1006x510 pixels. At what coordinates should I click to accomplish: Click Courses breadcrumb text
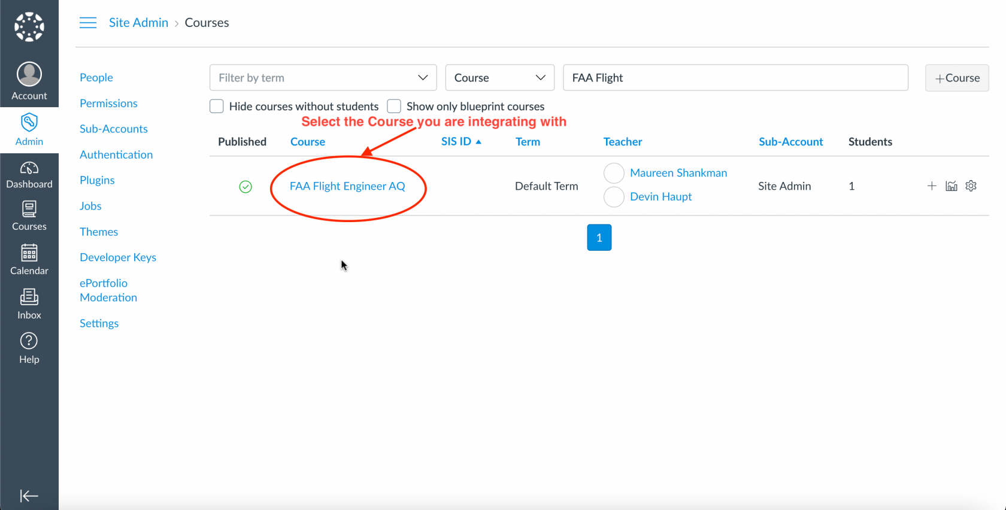coord(207,23)
